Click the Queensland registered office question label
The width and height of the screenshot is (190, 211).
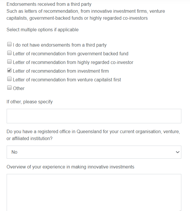tap(93, 135)
